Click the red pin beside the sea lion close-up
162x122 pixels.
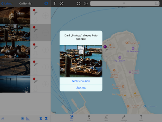coord(35,12)
